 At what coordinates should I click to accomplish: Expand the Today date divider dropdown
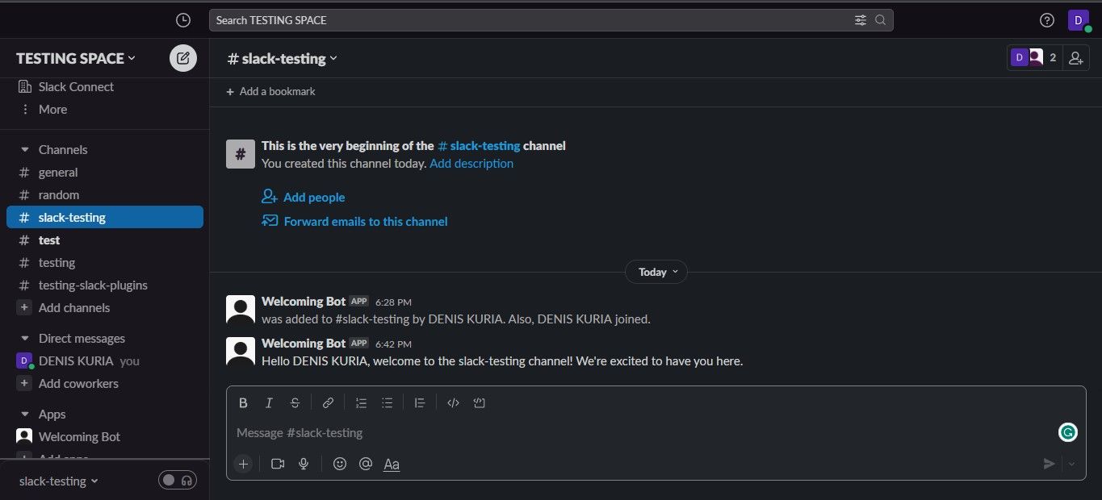(656, 272)
